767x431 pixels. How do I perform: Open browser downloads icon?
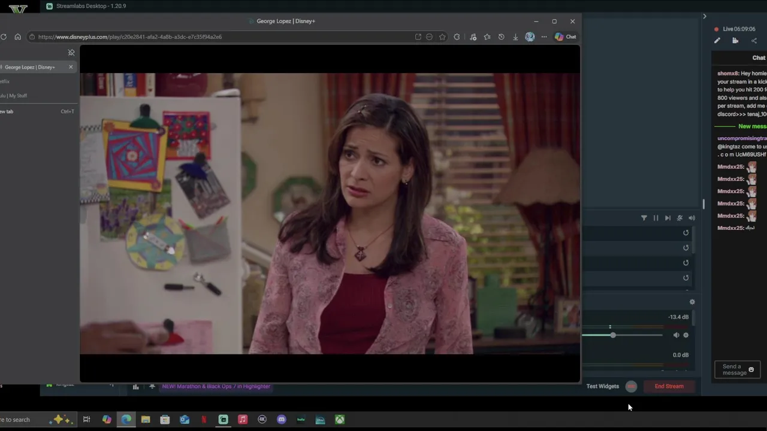[x=515, y=37]
